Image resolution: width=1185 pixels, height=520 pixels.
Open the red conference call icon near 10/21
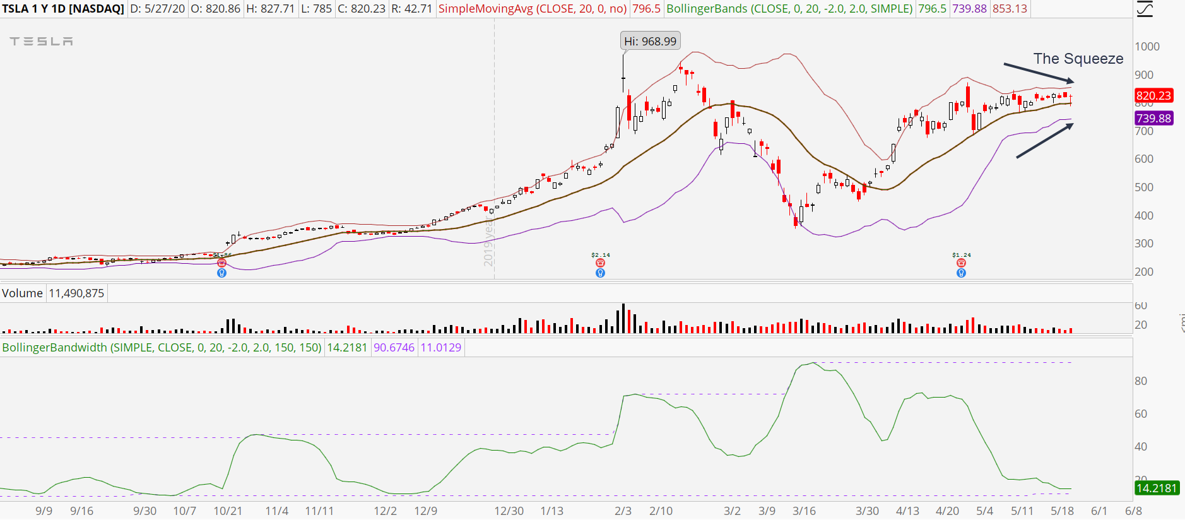221,263
